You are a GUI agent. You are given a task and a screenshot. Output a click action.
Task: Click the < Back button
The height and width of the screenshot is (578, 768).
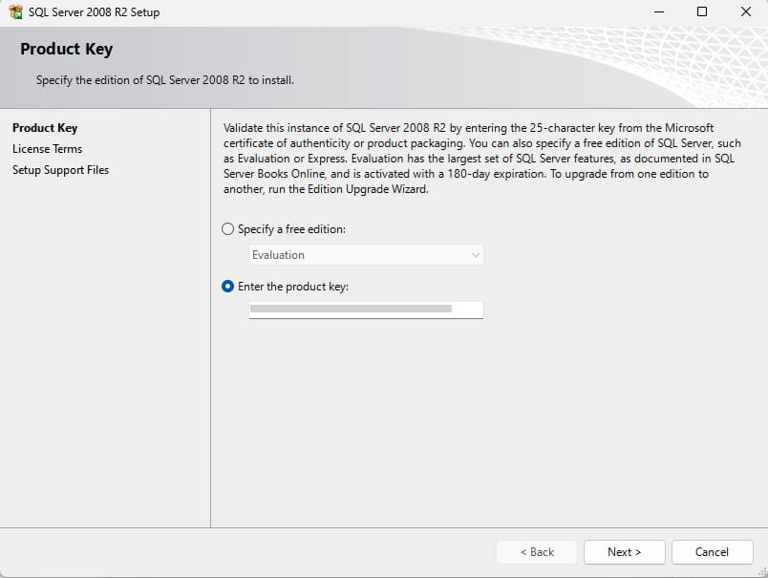coord(537,552)
